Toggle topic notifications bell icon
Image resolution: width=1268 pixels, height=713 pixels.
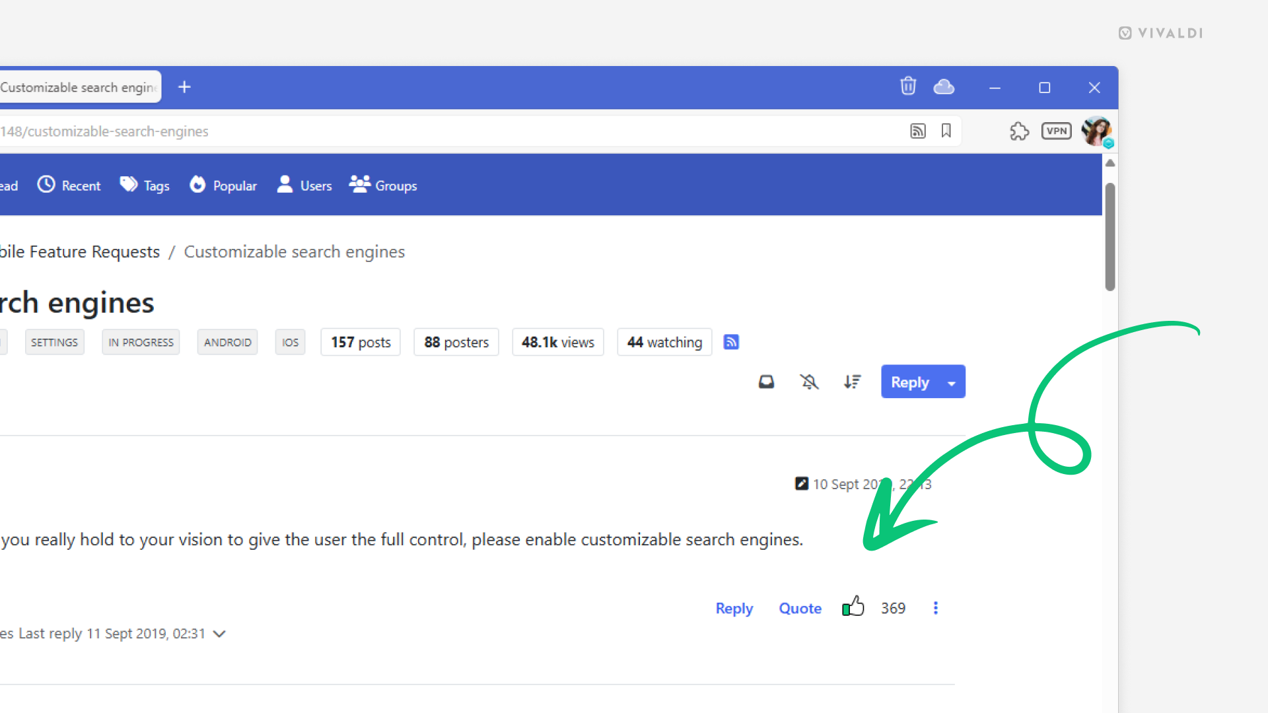tap(809, 382)
